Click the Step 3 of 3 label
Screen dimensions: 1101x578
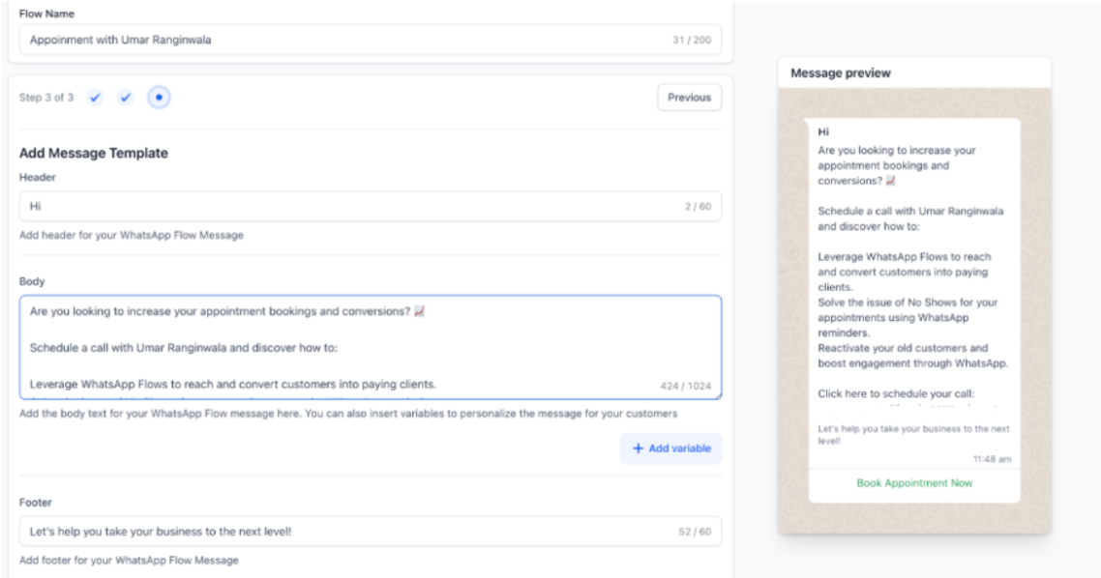click(46, 98)
